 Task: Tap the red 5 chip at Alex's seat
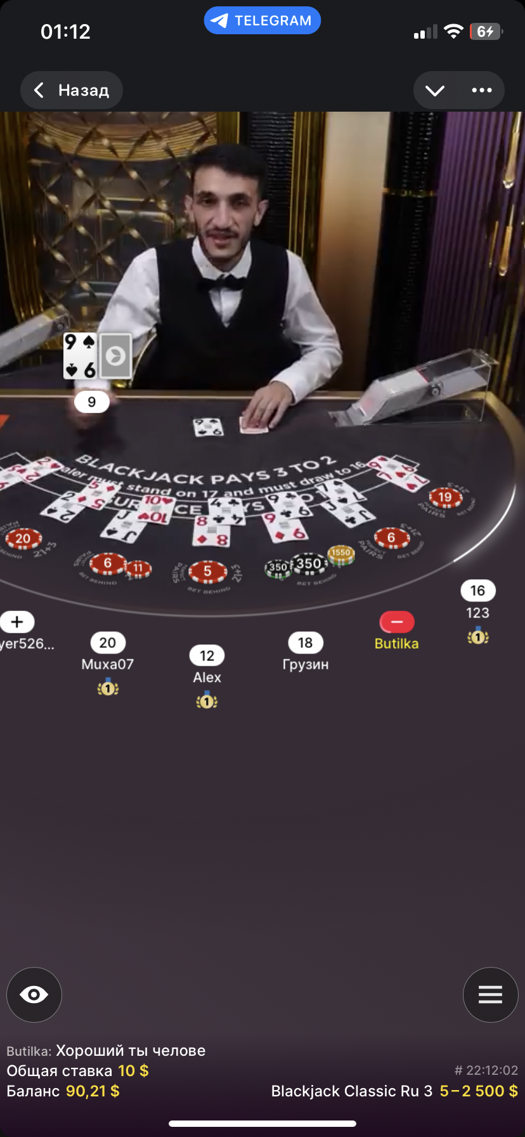[207, 572]
